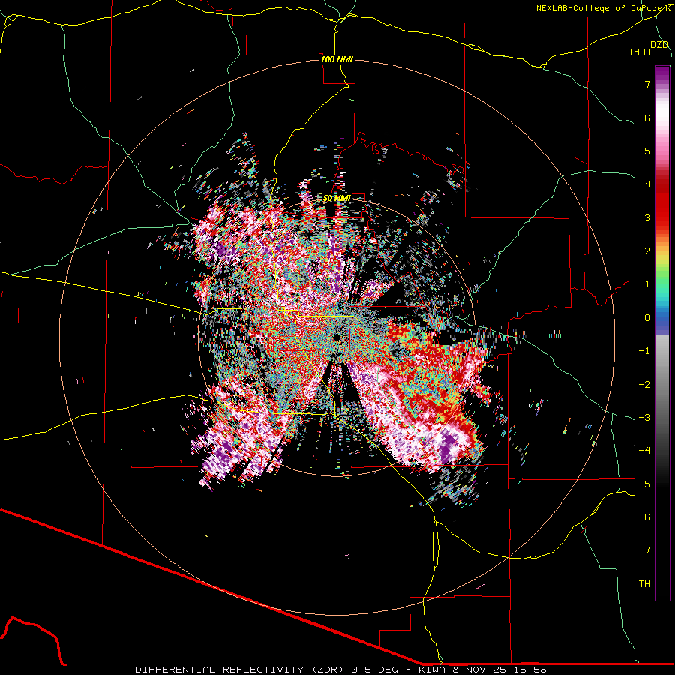
Task: Click the 50 NMI range ring label
Action: (337, 199)
